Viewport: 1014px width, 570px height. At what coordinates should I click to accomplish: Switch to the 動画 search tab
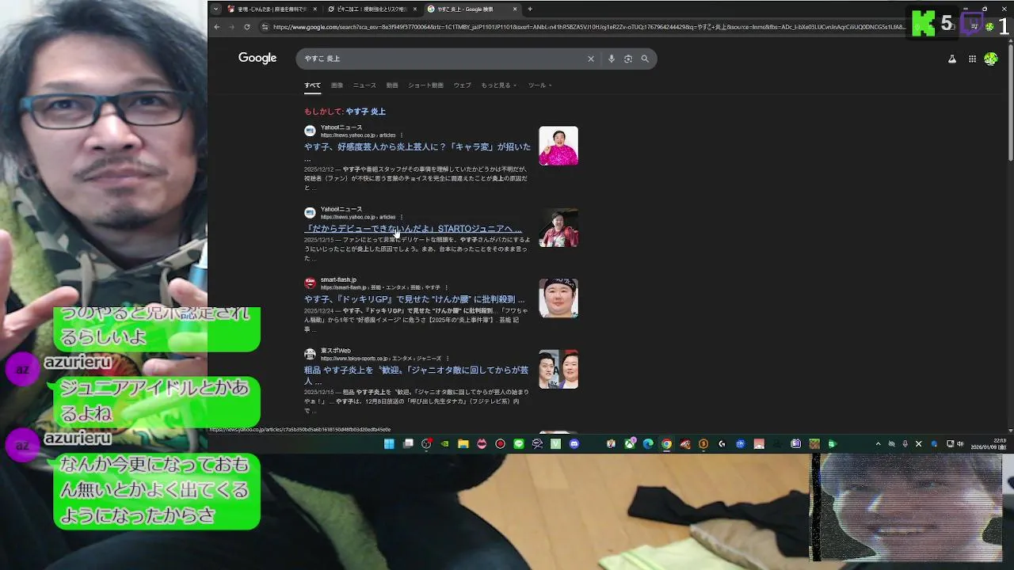coord(392,85)
